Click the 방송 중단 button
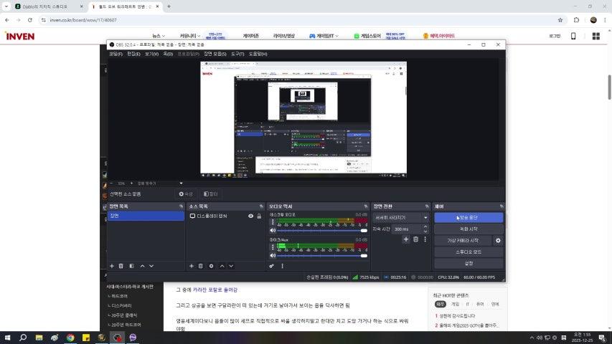The width and height of the screenshot is (612, 344). coord(469,217)
